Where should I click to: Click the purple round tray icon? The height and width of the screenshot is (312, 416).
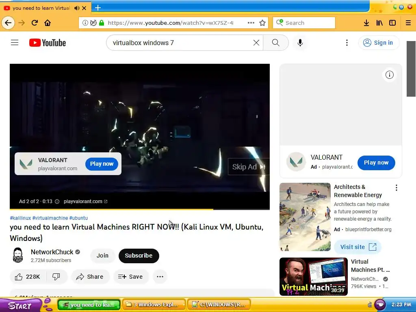click(x=380, y=305)
